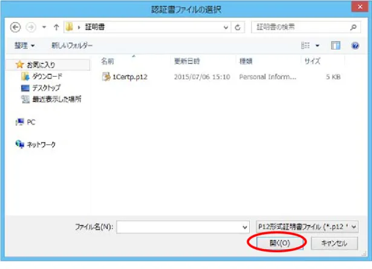Image resolution: width=372 pixels, height=269 pixels.
Task: Open ダウンロード folder in sidebar
Action: [x=47, y=76]
